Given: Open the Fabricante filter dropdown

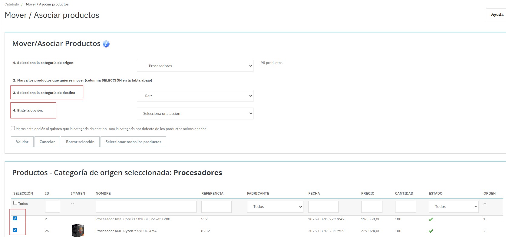Looking at the screenshot, I should point(275,207).
